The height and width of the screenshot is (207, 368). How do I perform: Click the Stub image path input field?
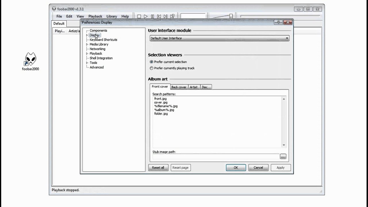coord(216,156)
